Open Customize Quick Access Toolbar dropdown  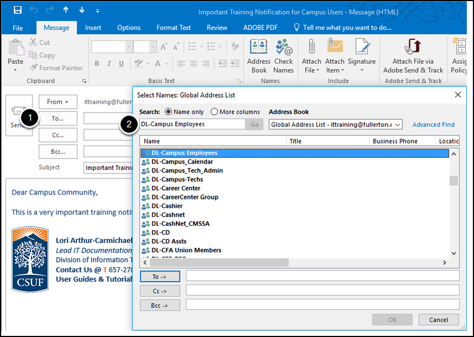point(98,11)
